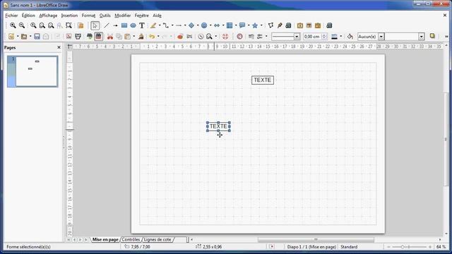The image size is (452, 254).
Task: Toggle the Glue Points tool
Action: 280,25
